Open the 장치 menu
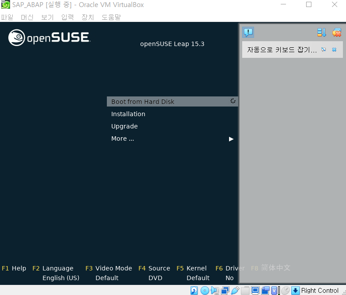 pyautogui.click(x=88, y=17)
